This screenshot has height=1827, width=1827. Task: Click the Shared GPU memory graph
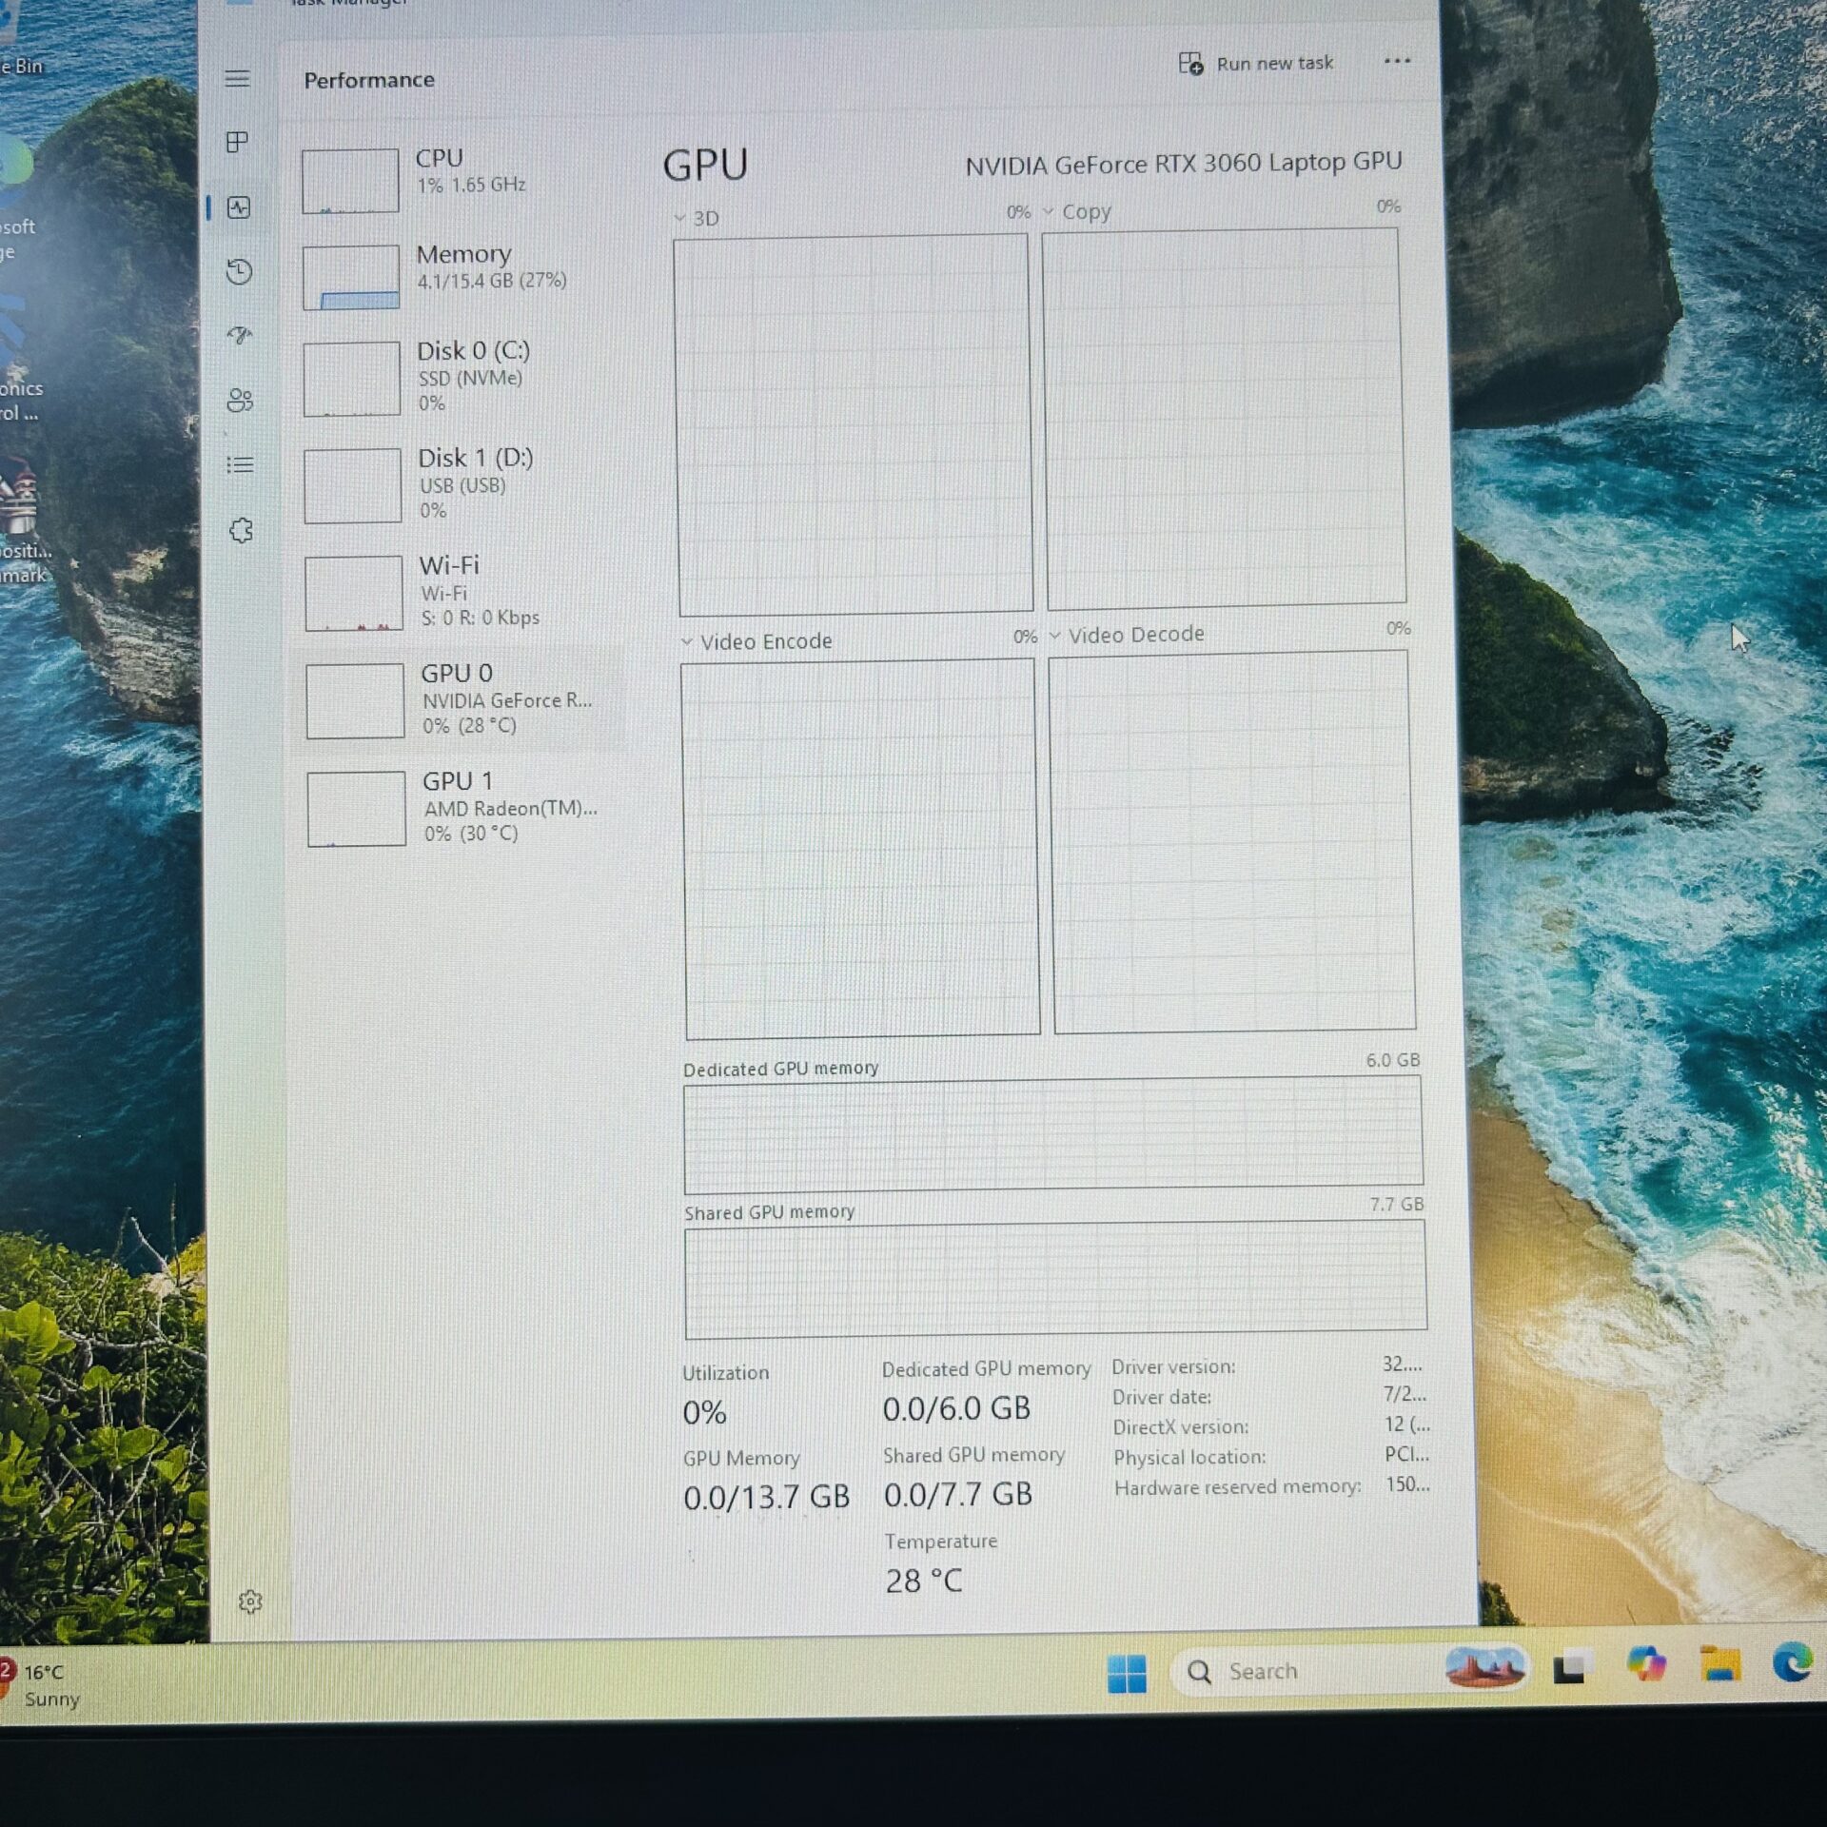1055,1278
